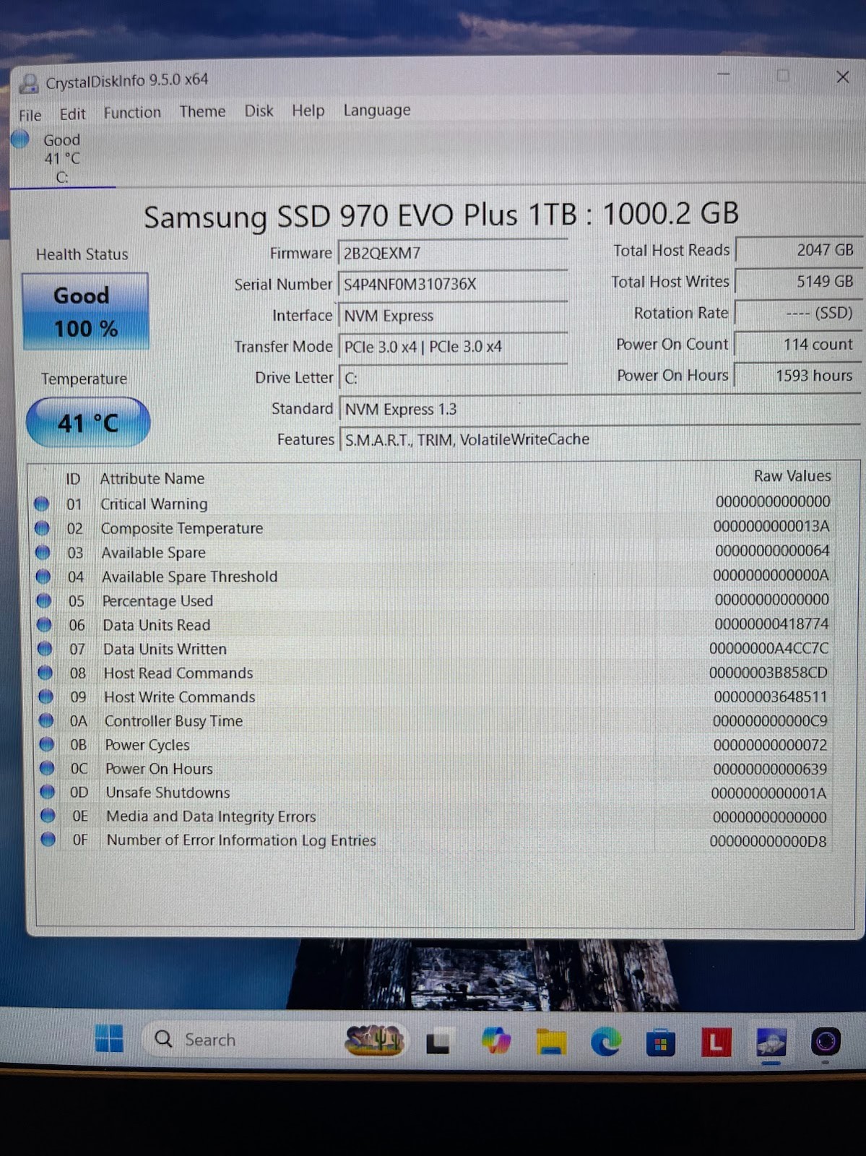Click the Attribute Name column header
866x1156 pixels.
click(x=152, y=478)
